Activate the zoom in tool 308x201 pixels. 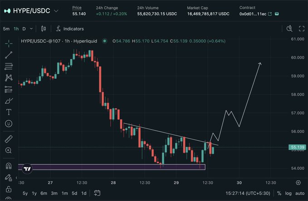tap(9, 150)
